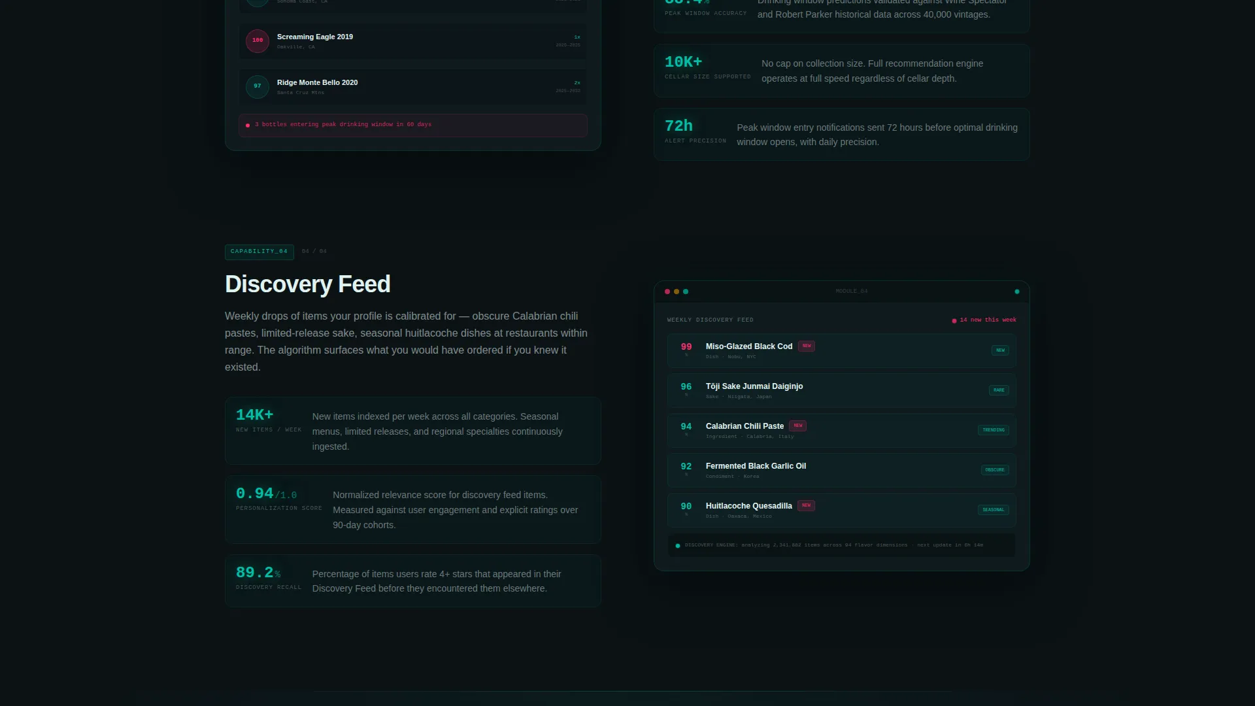1255x706 pixels.
Task: Click the 0.94 personalization score stat
Action: 413,510
